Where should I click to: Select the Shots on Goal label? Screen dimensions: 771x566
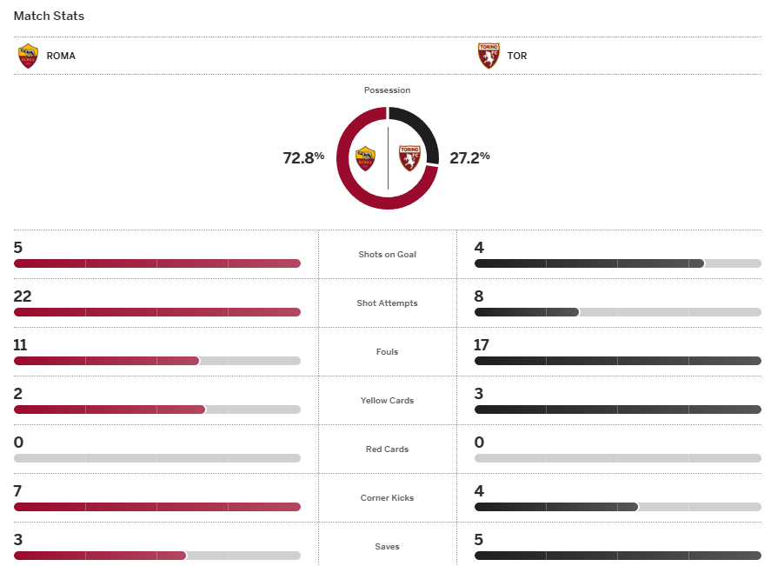click(x=387, y=254)
